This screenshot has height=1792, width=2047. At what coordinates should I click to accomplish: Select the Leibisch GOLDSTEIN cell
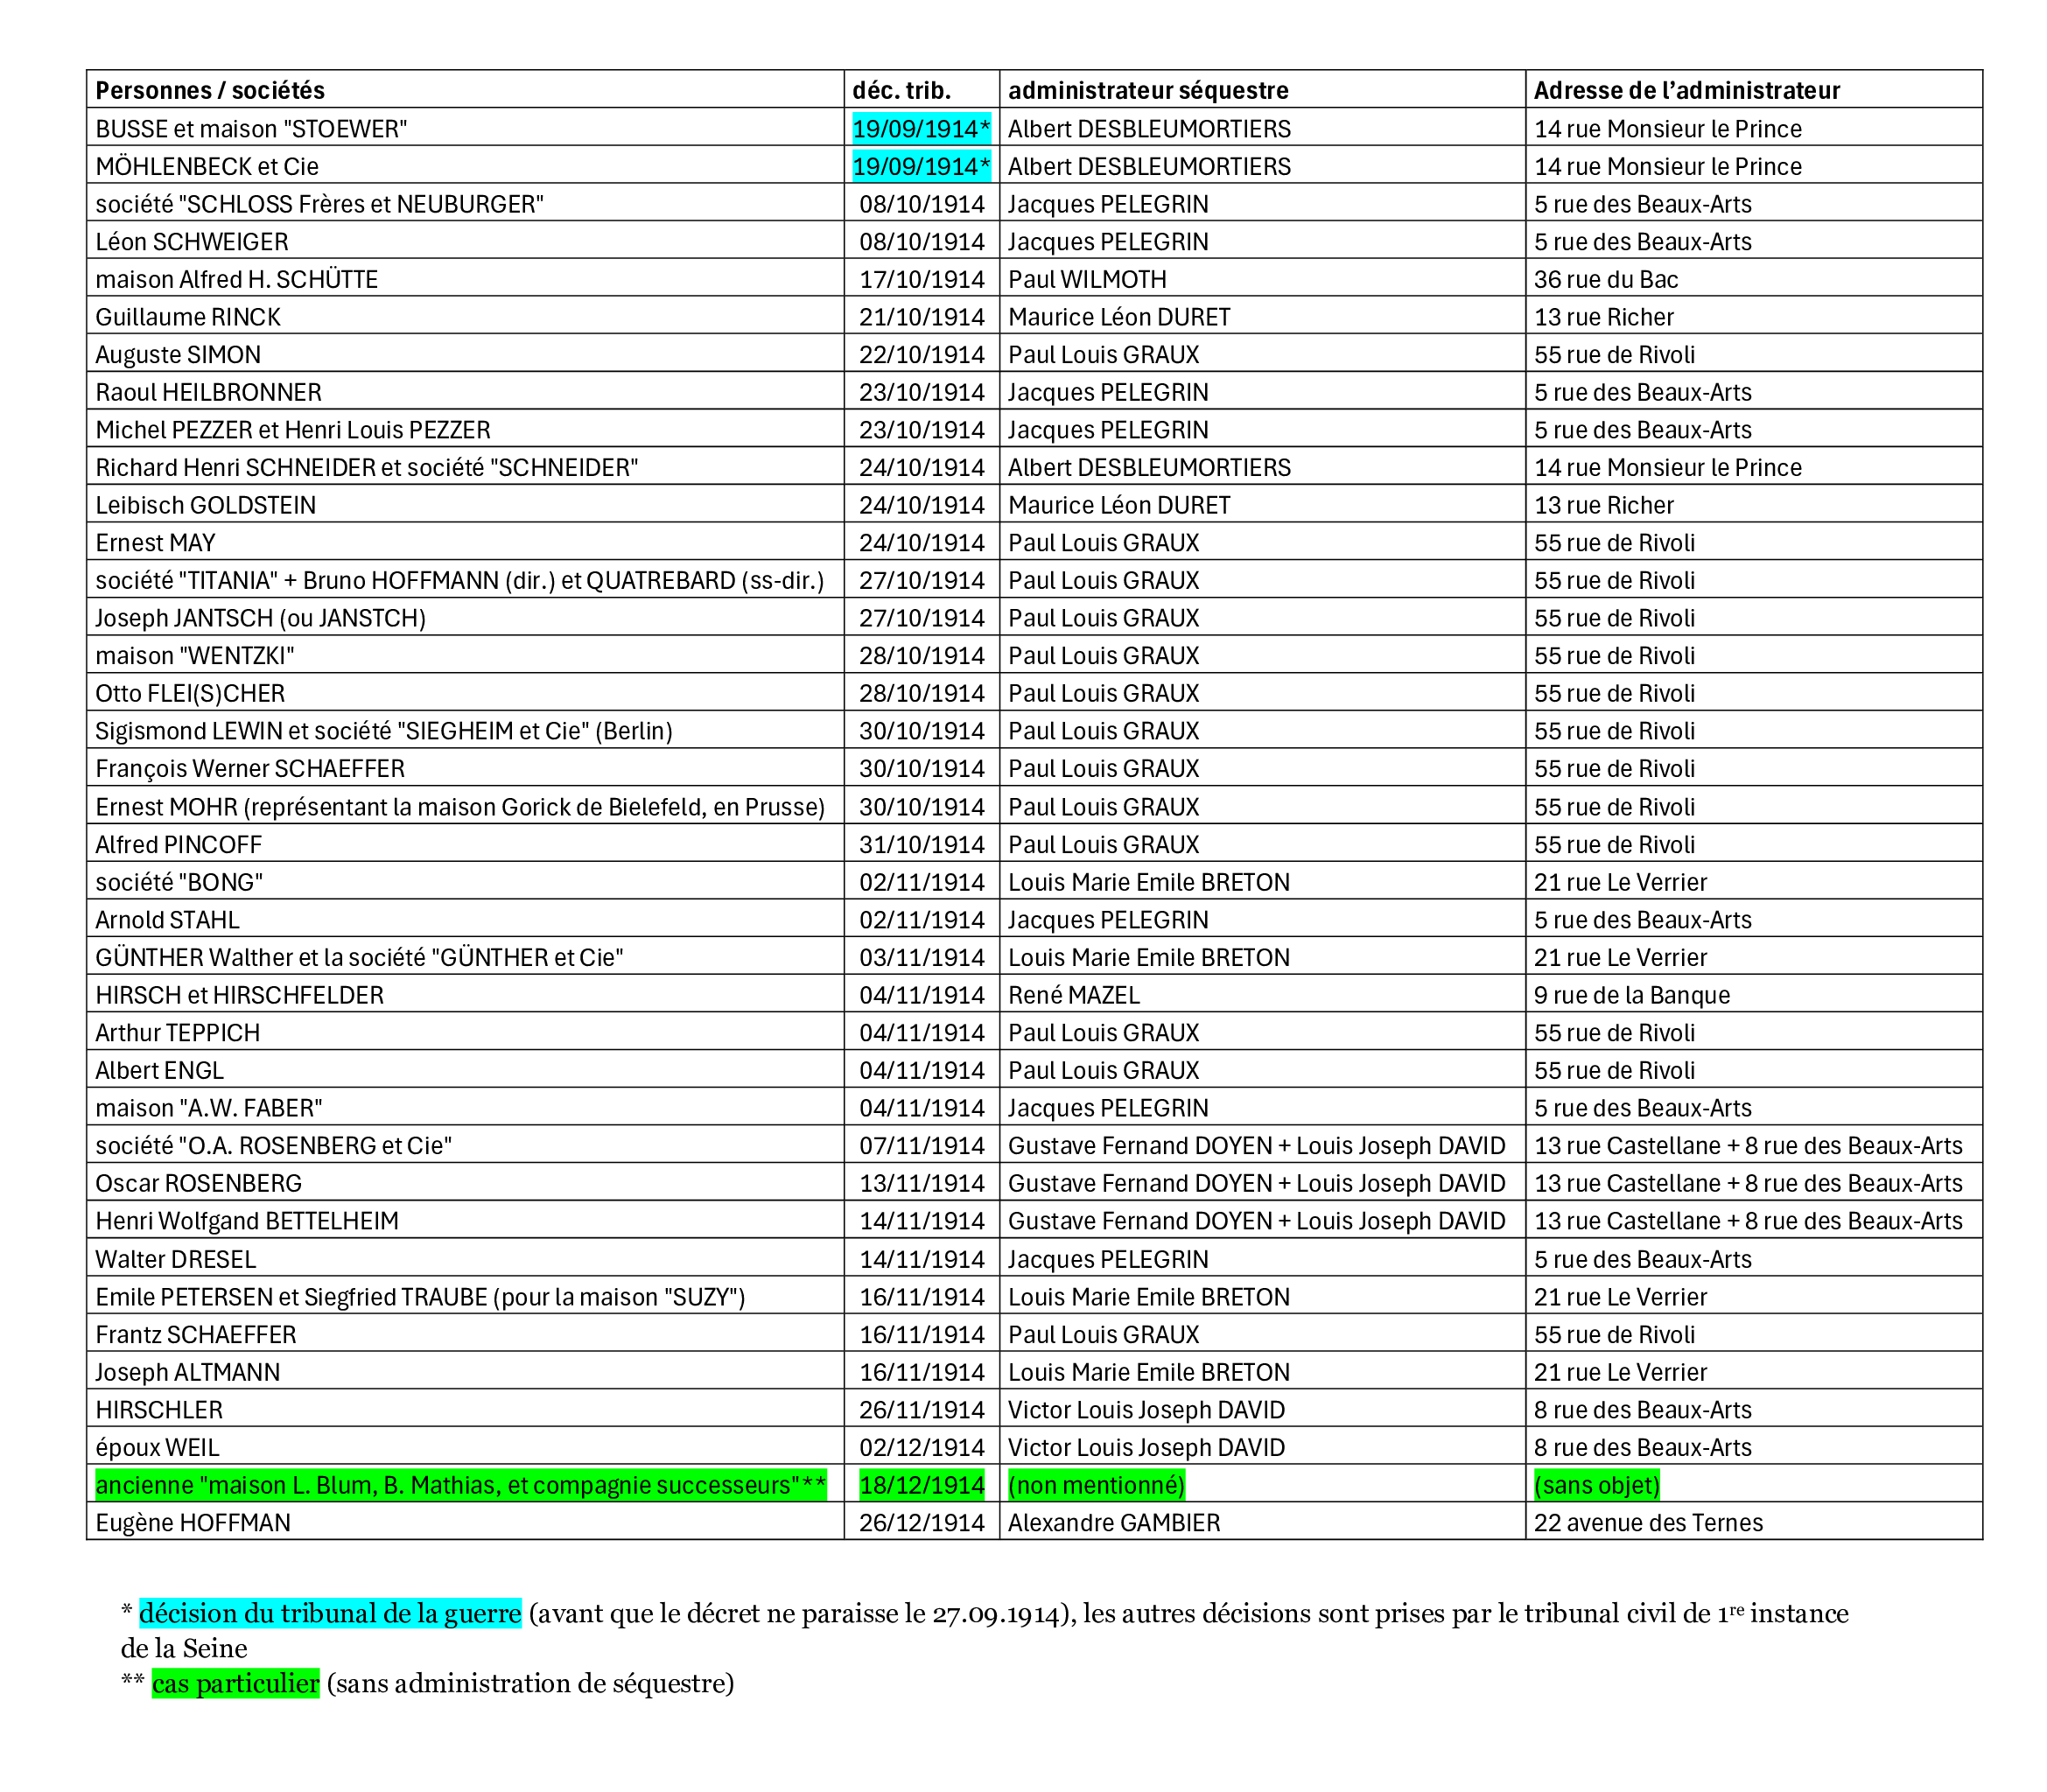pyautogui.click(x=205, y=505)
